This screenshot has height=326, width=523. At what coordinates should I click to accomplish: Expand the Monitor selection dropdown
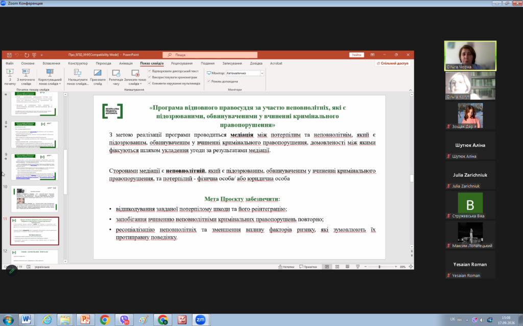point(262,73)
